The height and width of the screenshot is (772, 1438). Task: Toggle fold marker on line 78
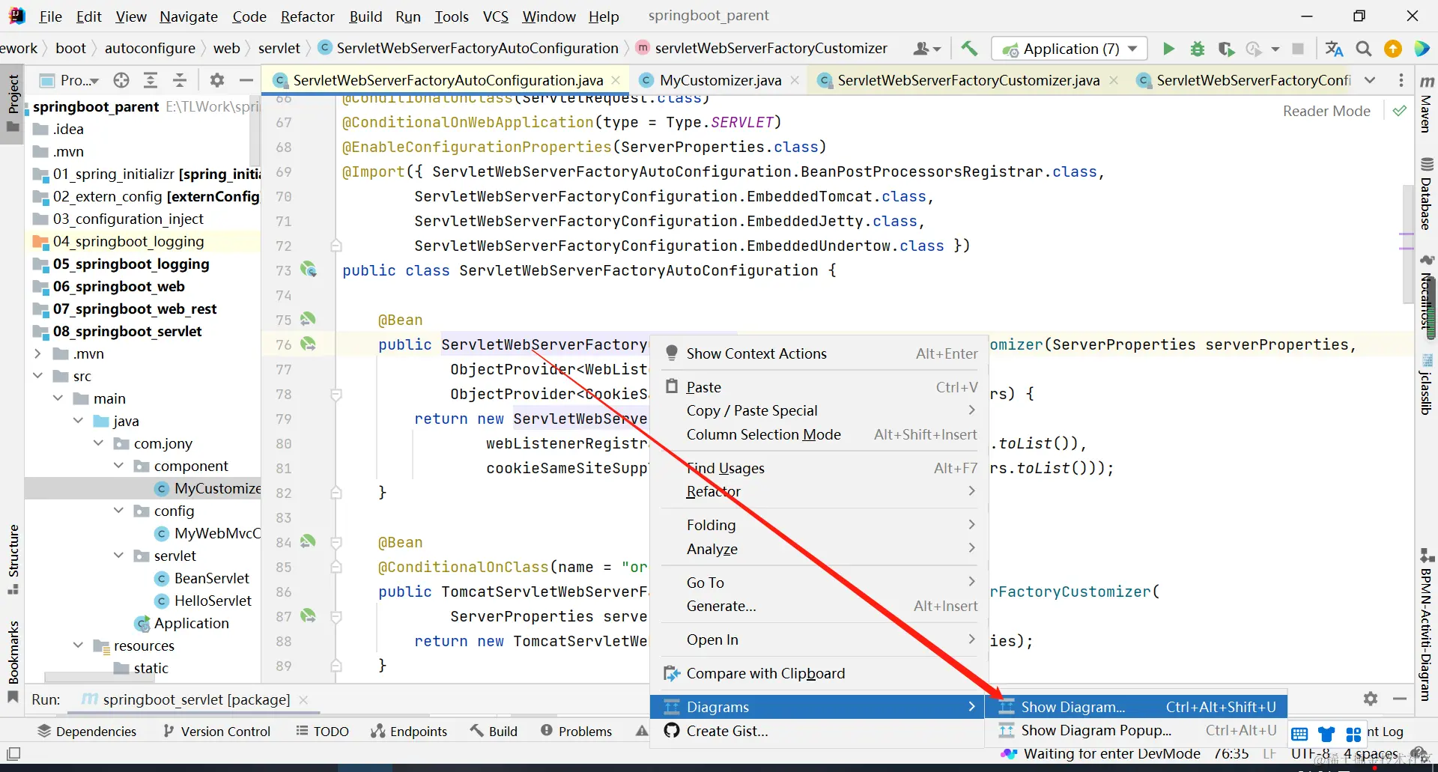coord(336,394)
